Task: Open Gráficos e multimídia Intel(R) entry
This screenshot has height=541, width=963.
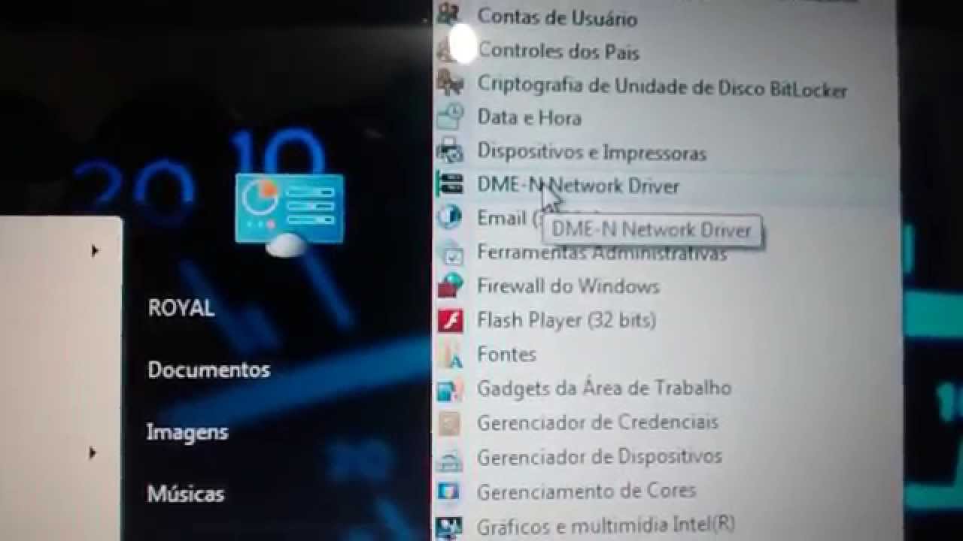Action: tap(606, 524)
